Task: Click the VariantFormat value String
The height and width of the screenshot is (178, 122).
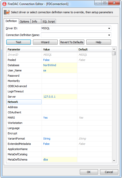Action: pos(59,139)
